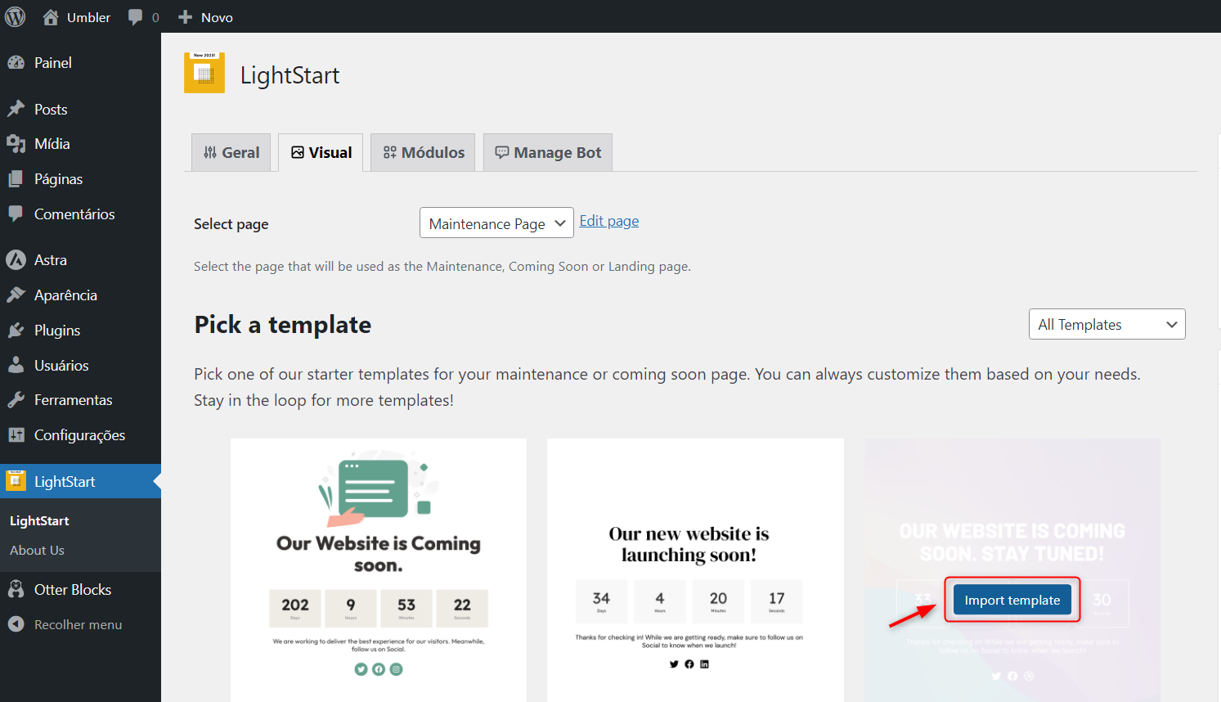The height and width of the screenshot is (702, 1221).
Task: Open the About Us submenu item
Action: point(37,551)
